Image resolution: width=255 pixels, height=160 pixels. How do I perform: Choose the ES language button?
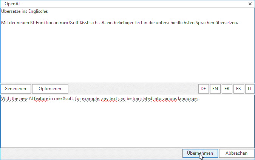239,89
